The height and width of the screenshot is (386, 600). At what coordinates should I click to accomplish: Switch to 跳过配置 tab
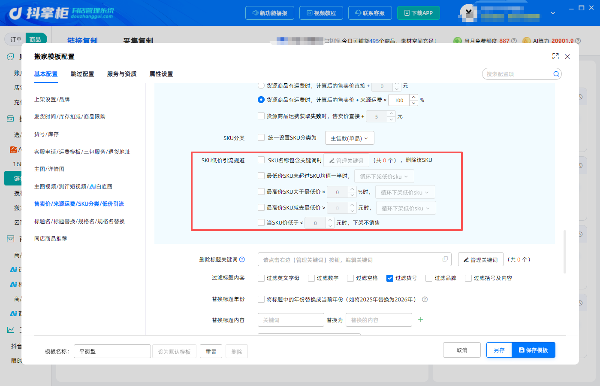pyautogui.click(x=82, y=74)
